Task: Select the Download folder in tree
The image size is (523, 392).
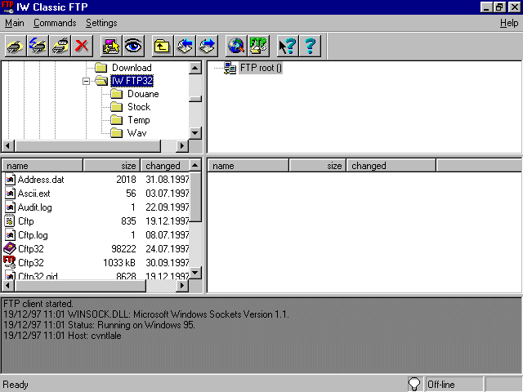Action: tap(131, 68)
